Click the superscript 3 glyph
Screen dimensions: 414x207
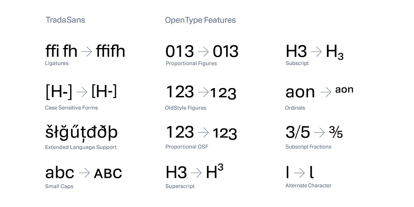click(221, 168)
